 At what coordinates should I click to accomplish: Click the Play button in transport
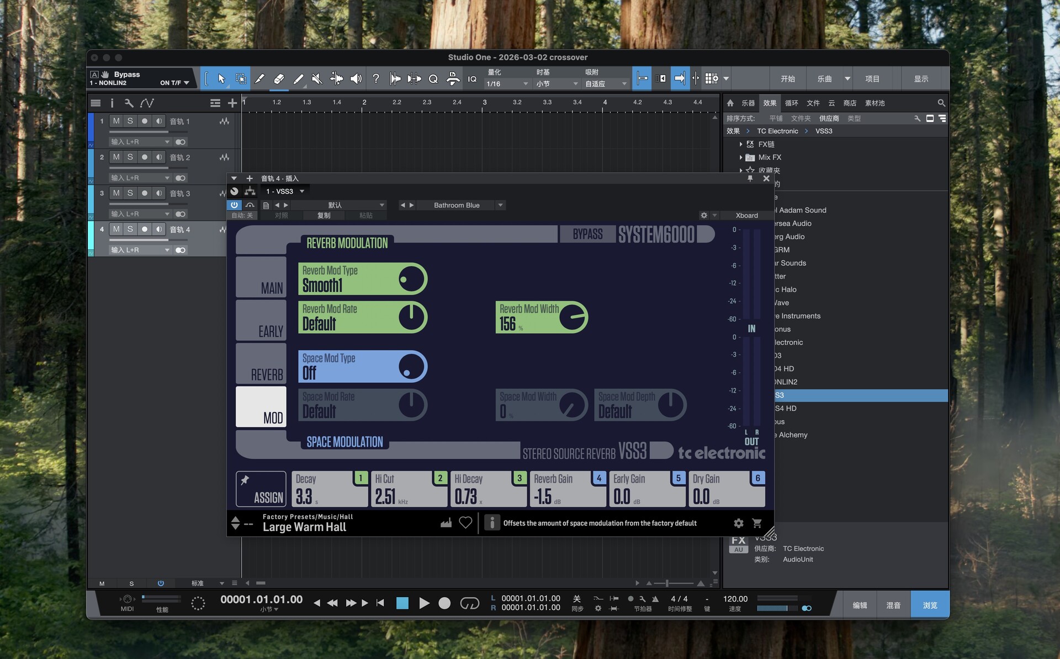point(424,603)
